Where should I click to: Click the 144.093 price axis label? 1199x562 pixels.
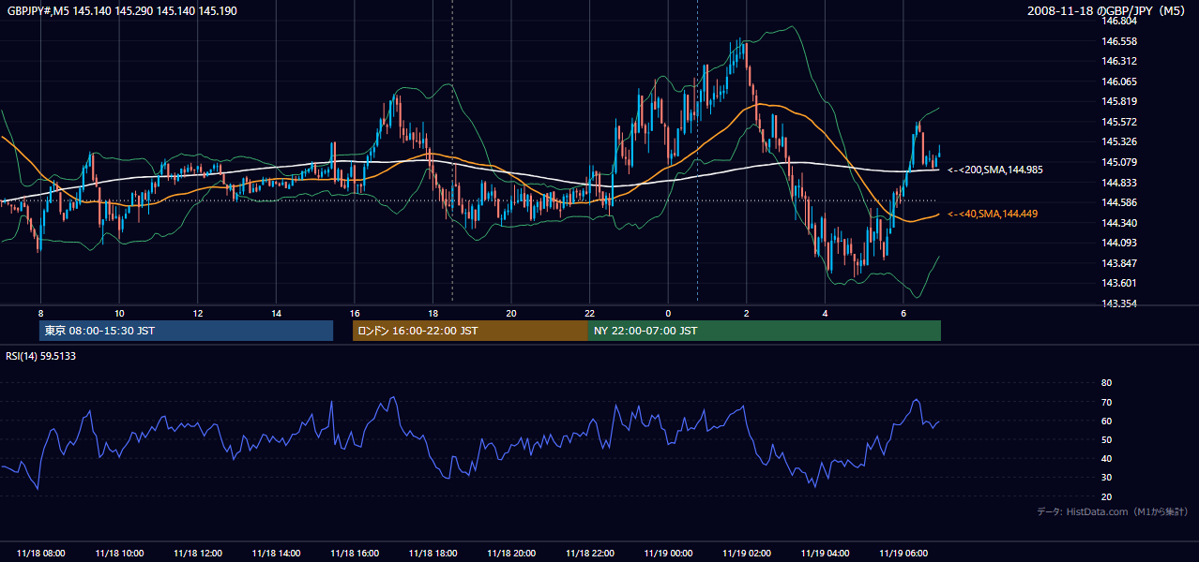[1119, 244]
